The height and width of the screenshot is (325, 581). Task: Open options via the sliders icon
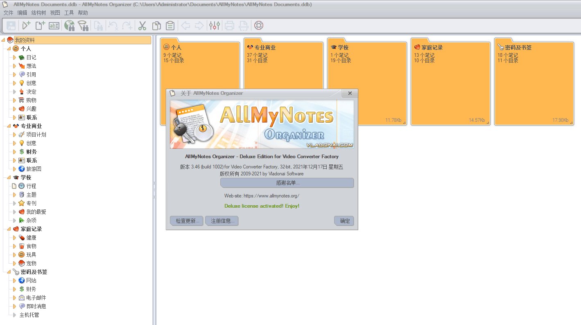[215, 26]
